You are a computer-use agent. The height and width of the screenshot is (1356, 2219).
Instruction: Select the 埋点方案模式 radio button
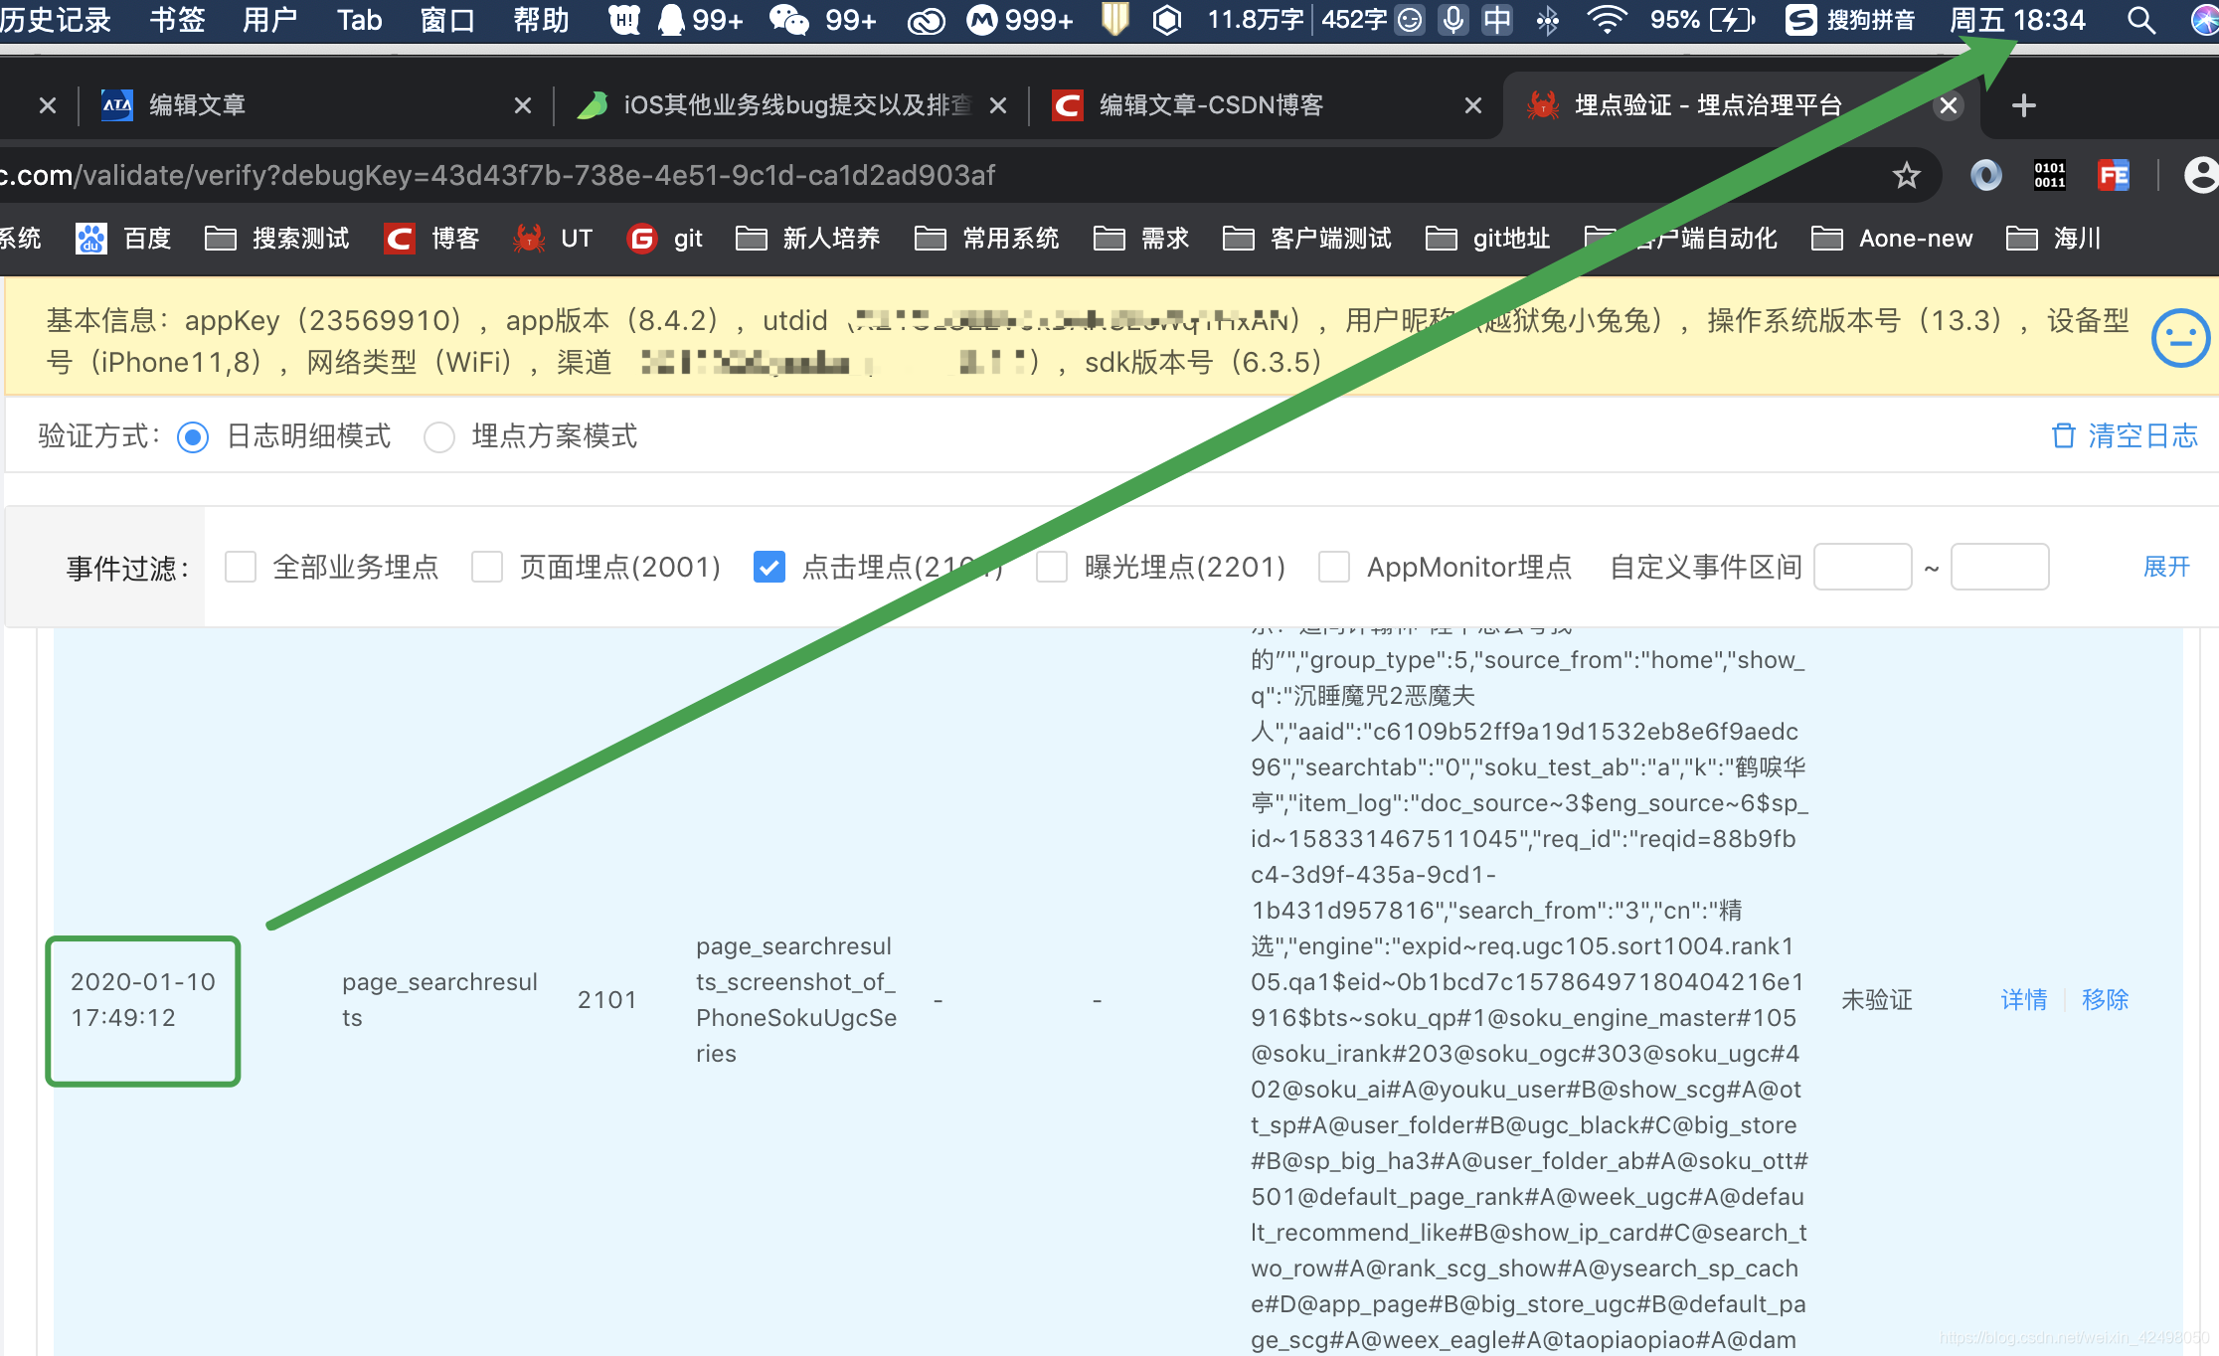439,436
